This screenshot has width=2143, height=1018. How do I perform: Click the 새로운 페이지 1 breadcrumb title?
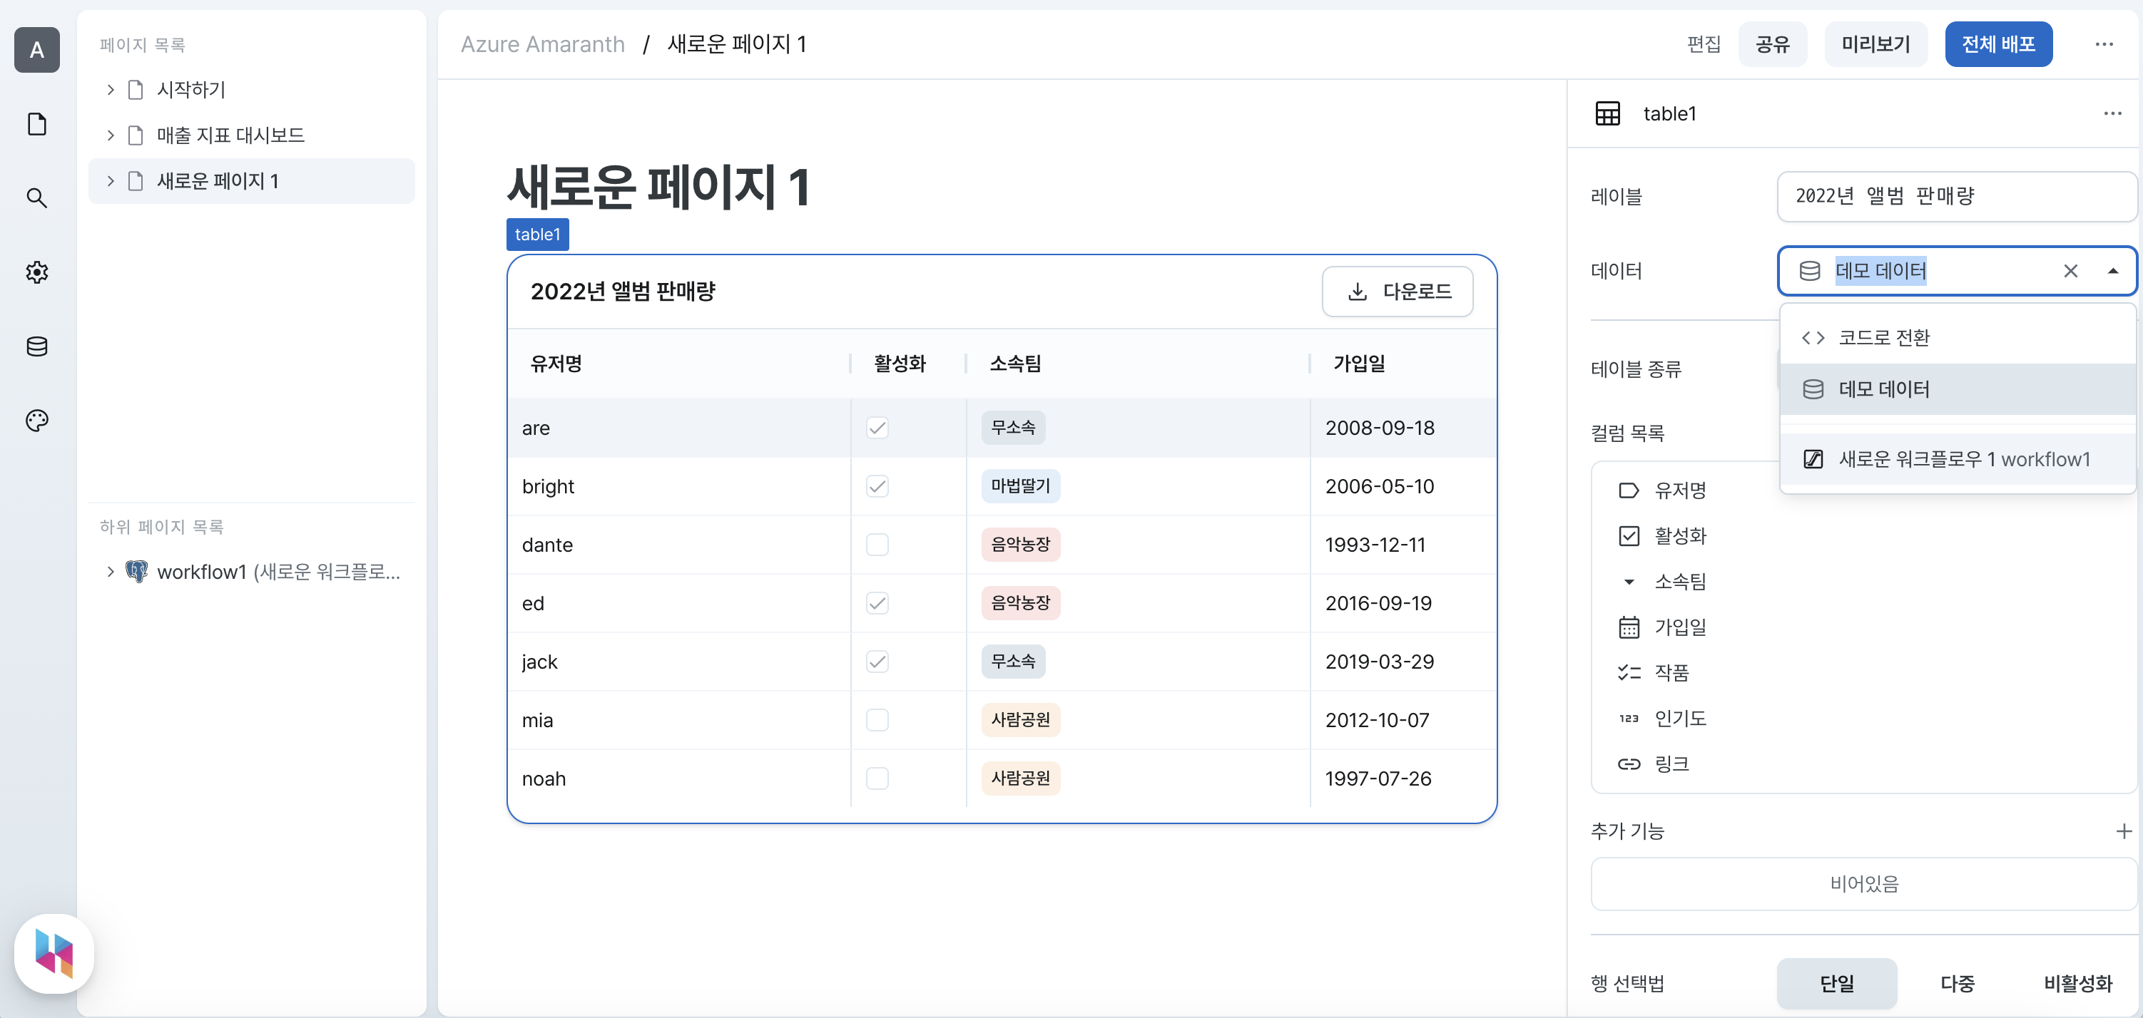point(737,44)
